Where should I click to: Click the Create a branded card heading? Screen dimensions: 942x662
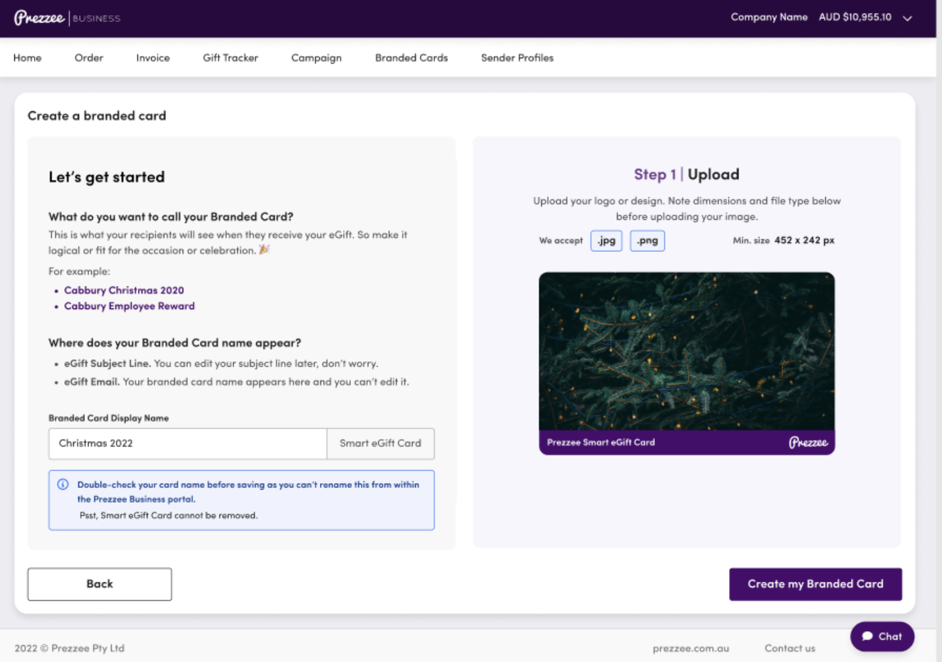click(97, 116)
